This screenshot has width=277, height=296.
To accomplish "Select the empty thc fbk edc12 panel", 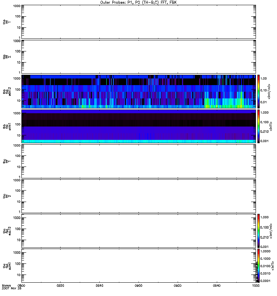I will pyautogui.click(x=138, y=231).
